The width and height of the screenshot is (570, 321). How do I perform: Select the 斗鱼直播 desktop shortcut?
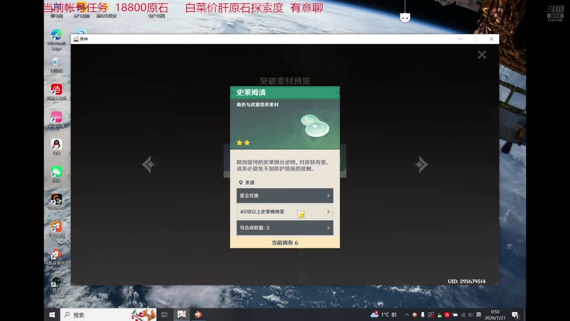click(x=56, y=229)
